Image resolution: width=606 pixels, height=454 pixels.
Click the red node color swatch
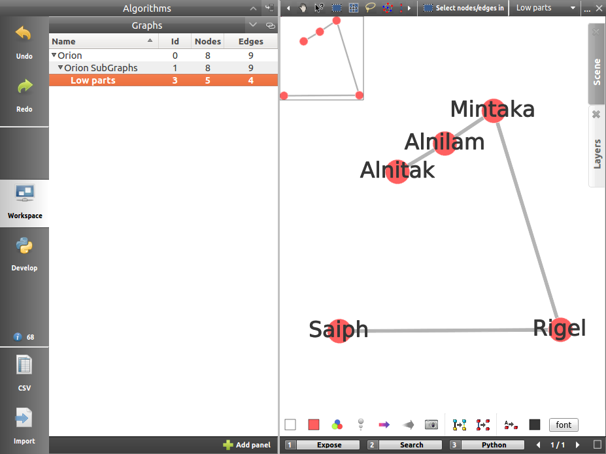(314, 425)
